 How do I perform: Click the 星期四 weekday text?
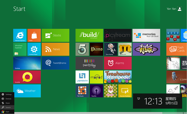(x=171, y=99)
